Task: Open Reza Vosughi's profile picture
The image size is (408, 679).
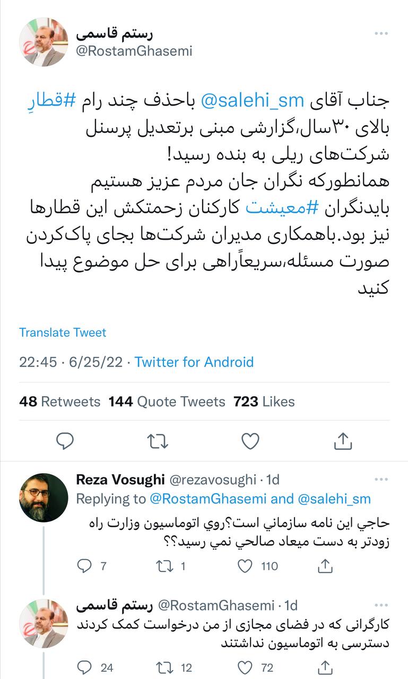Action: pos(44,498)
